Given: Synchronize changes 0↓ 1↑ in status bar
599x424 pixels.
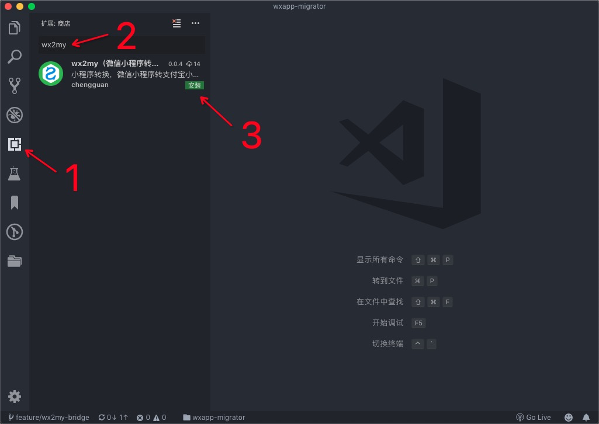Looking at the screenshot, I should coord(113,418).
